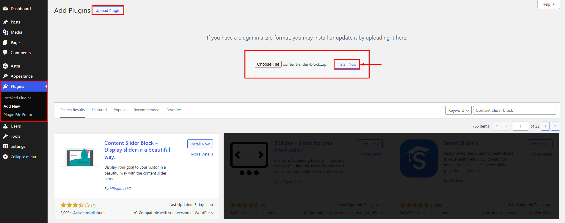This screenshot has height=223, width=565.
Task: Click the Settings sliders icon
Action: pyautogui.click(x=5, y=146)
